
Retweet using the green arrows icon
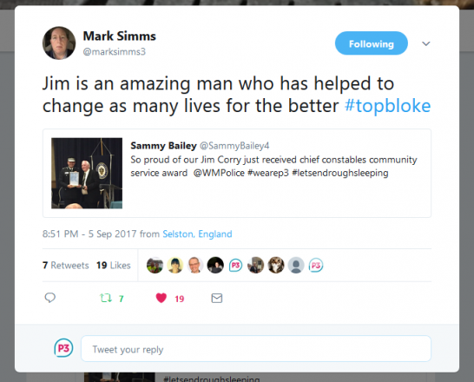tap(106, 299)
